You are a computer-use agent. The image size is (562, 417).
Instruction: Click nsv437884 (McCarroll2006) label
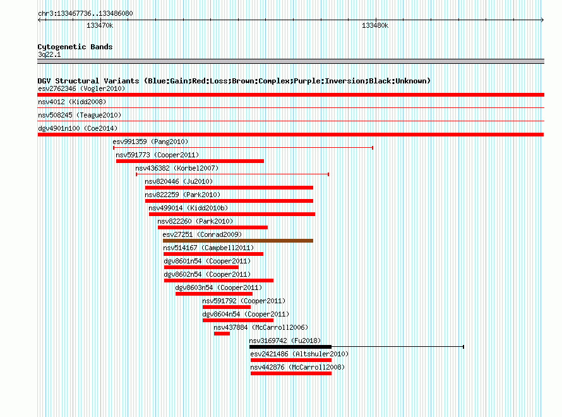click(x=261, y=327)
